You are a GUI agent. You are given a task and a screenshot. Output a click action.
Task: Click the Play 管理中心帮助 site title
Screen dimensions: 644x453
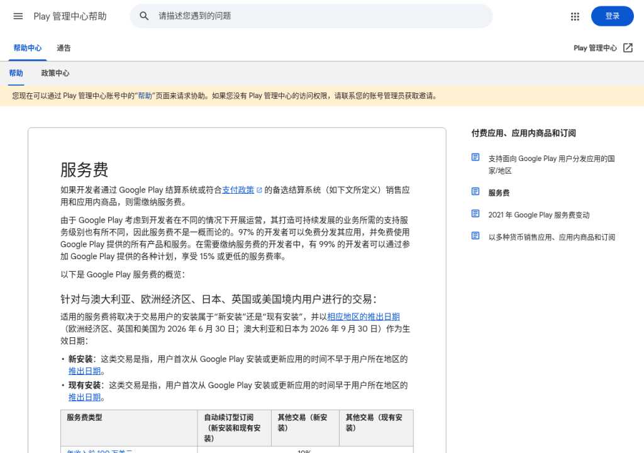(70, 16)
